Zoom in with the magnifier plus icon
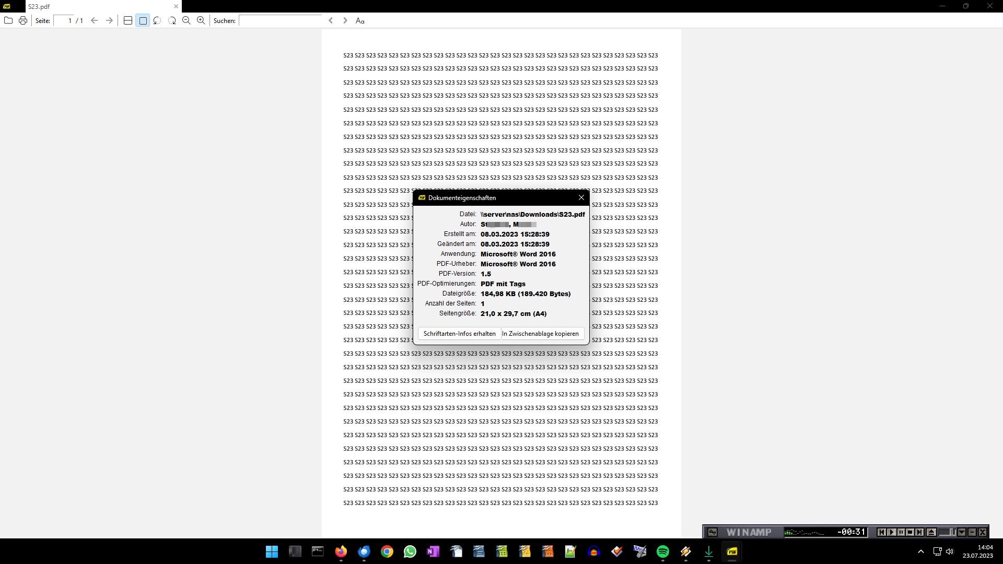 tap(201, 20)
